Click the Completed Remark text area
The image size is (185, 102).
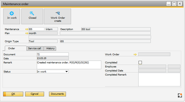[x=159, y=80]
